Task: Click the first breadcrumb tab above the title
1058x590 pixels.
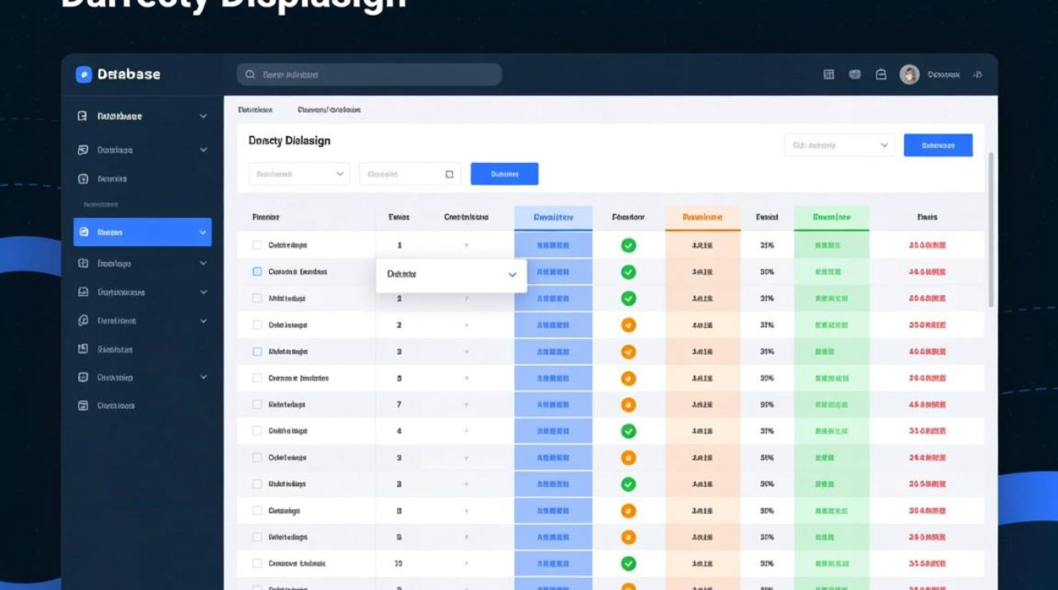Action: (x=255, y=110)
